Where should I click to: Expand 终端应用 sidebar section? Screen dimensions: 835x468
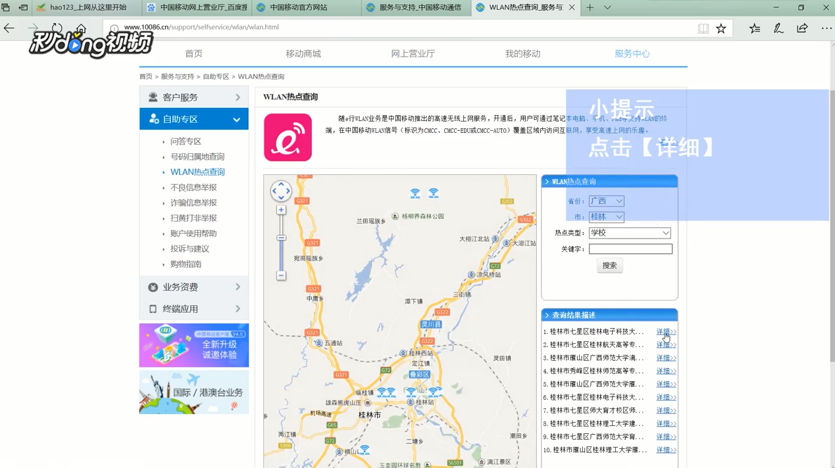(x=194, y=309)
